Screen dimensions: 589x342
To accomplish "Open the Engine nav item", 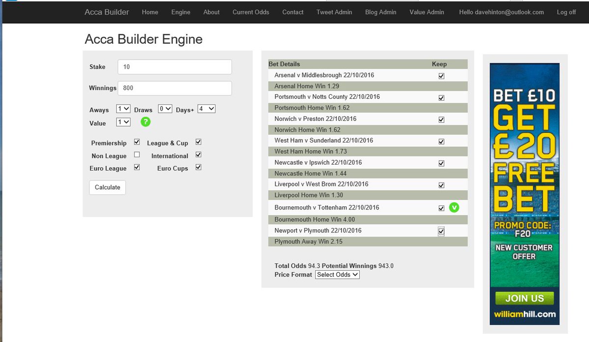I will pos(181,12).
